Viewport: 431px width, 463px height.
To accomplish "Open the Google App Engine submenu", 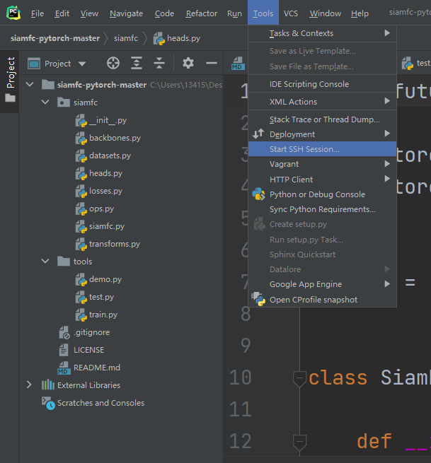I will click(x=322, y=284).
